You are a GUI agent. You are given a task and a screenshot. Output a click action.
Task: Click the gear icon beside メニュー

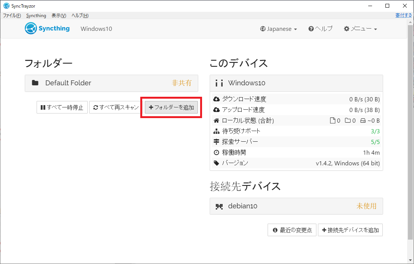(347, 29)
